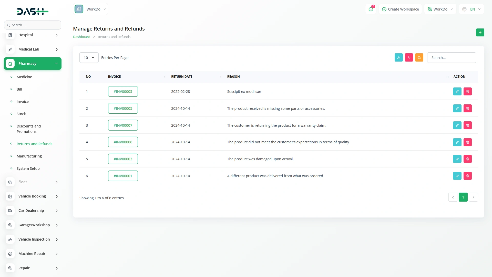Image resolution: width=492 pixels, height=277 pixels.
Task: Click the green add new return button
Action: [480, 33]
